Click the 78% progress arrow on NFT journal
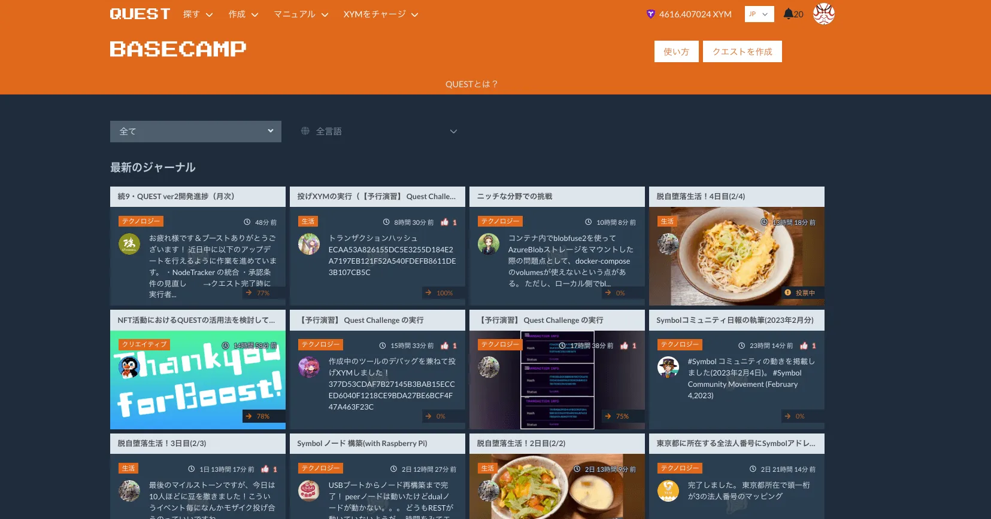991x519 pixels. [248, 416]
